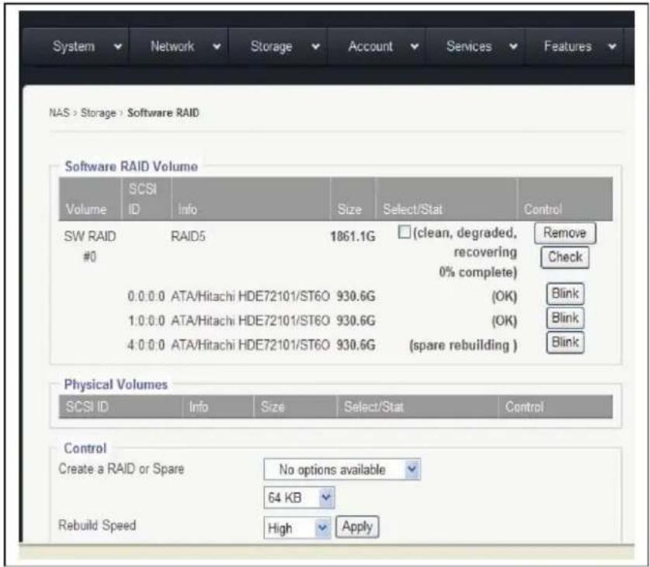This screenshot has height=567, width=650.
Task: Open the Services menu
Action: [x=469, y=46]
